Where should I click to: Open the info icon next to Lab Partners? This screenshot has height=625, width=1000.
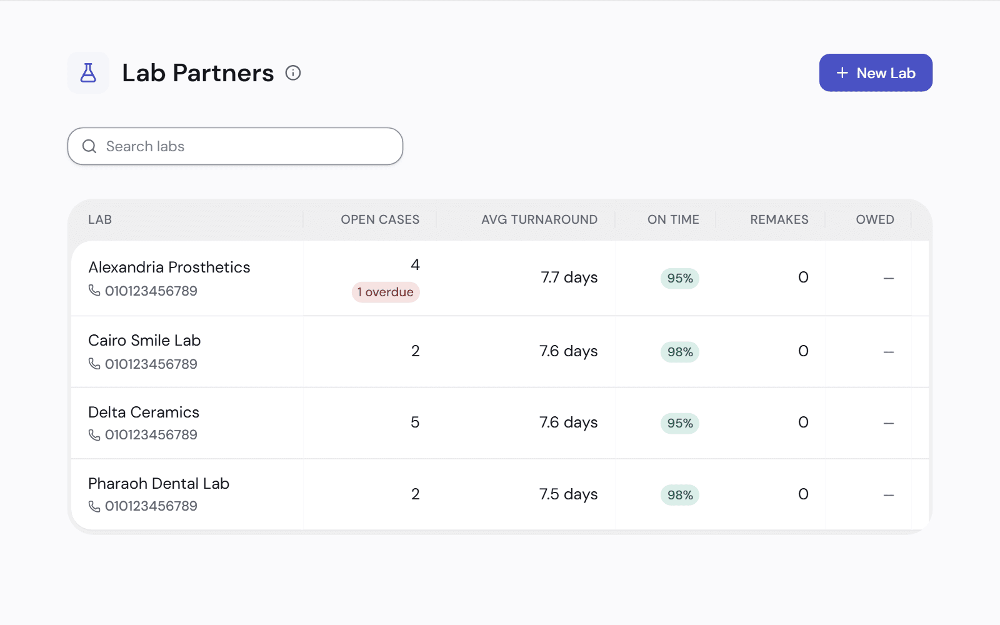(293, 73)
